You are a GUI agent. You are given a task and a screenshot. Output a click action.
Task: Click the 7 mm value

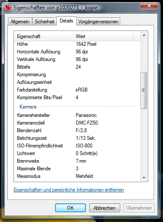[x=81, y=161]
